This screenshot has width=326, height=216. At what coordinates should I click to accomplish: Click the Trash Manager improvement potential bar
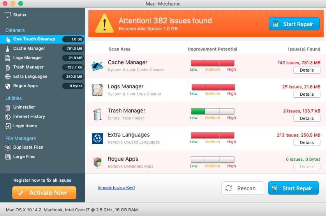pyautogui.click(x=212, y=111)
